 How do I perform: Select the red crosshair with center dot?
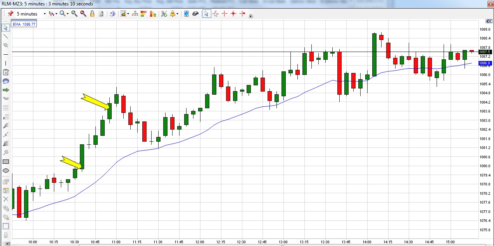(233, 14)
